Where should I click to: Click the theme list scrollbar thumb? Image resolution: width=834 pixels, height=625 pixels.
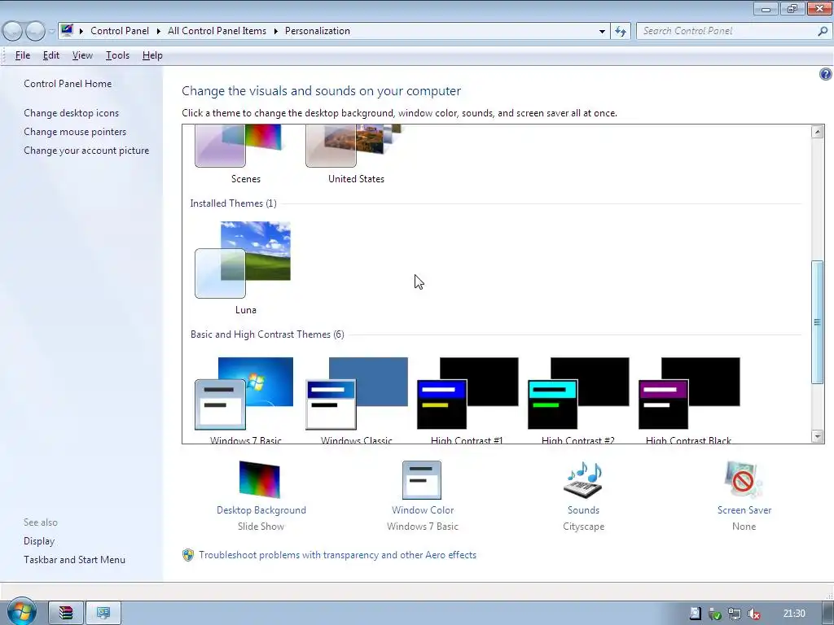[x=818, y=321]
